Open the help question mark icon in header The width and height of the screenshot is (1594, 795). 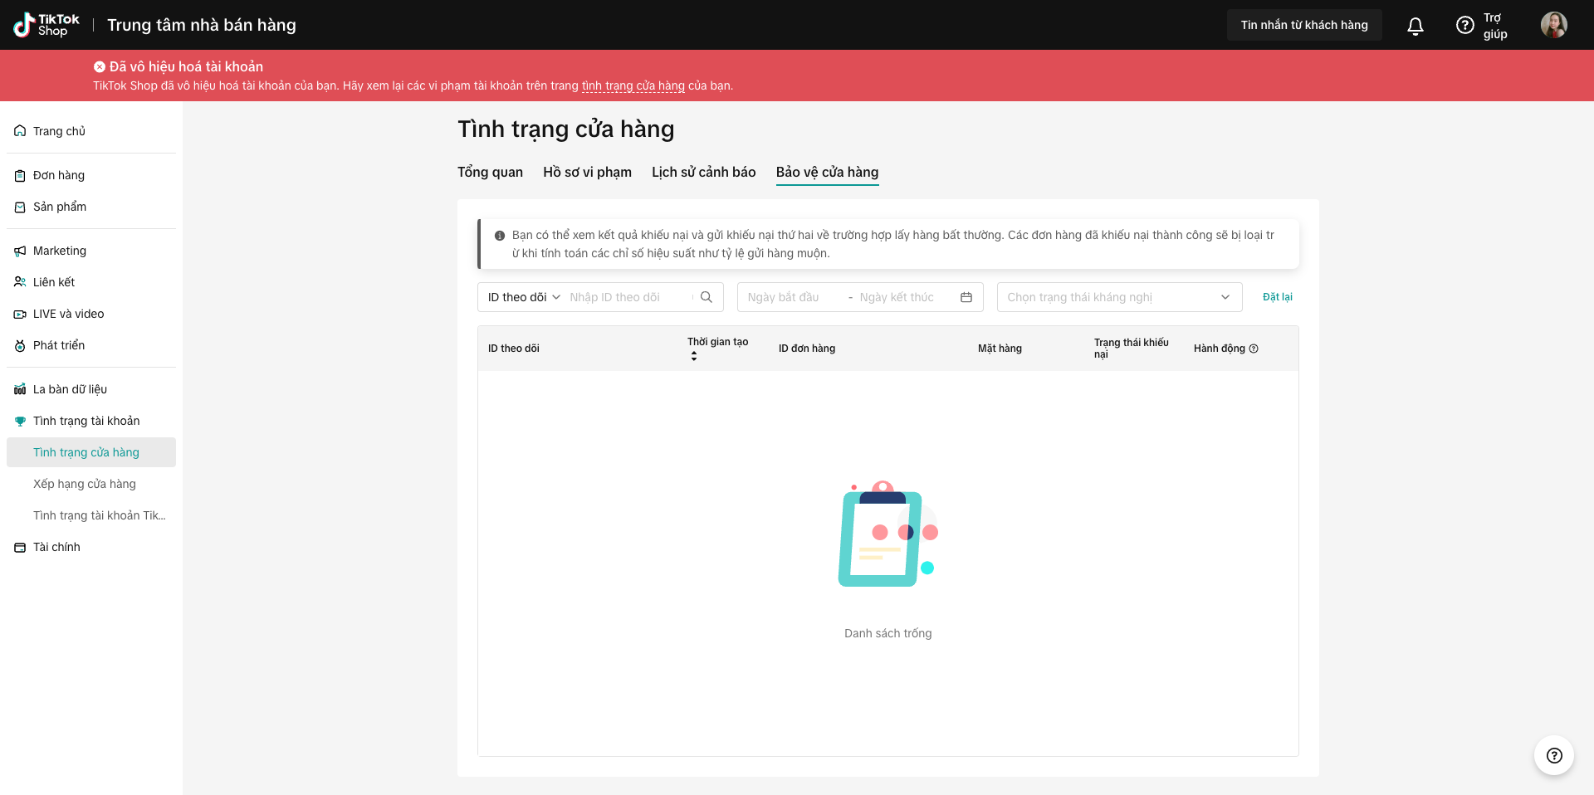click(x=1465, y=26)
